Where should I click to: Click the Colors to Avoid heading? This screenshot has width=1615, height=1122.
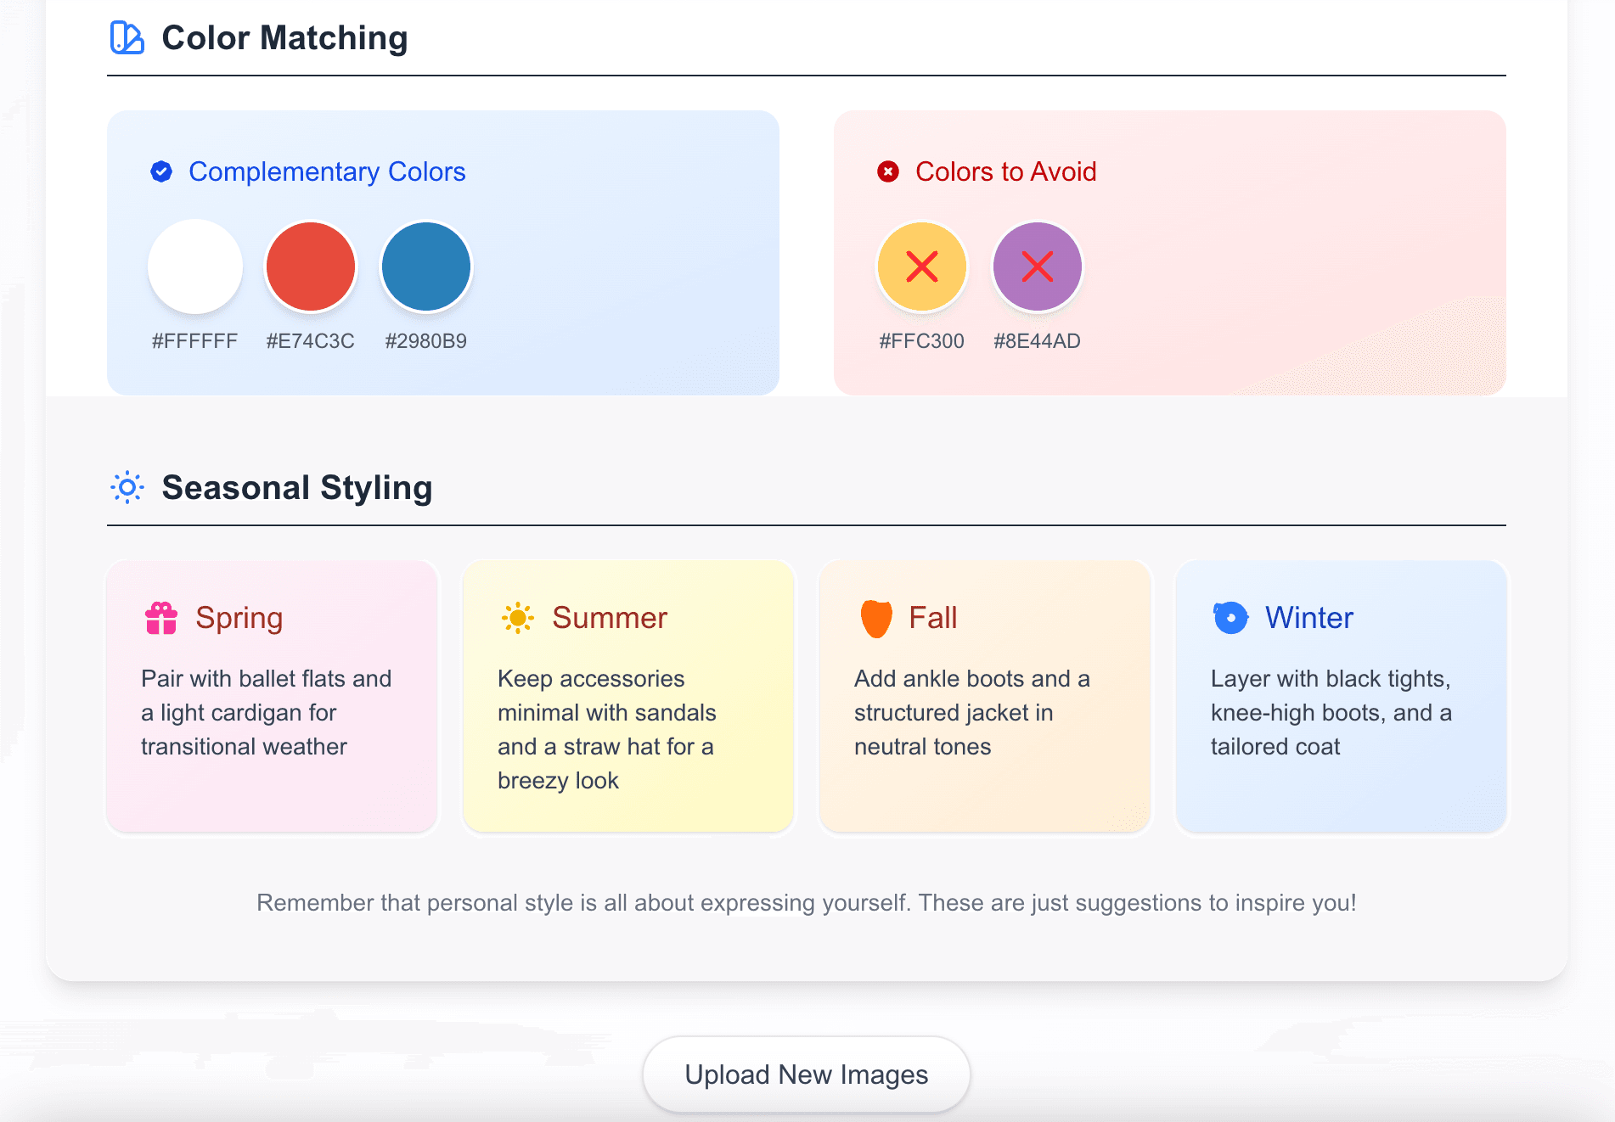1005,171
